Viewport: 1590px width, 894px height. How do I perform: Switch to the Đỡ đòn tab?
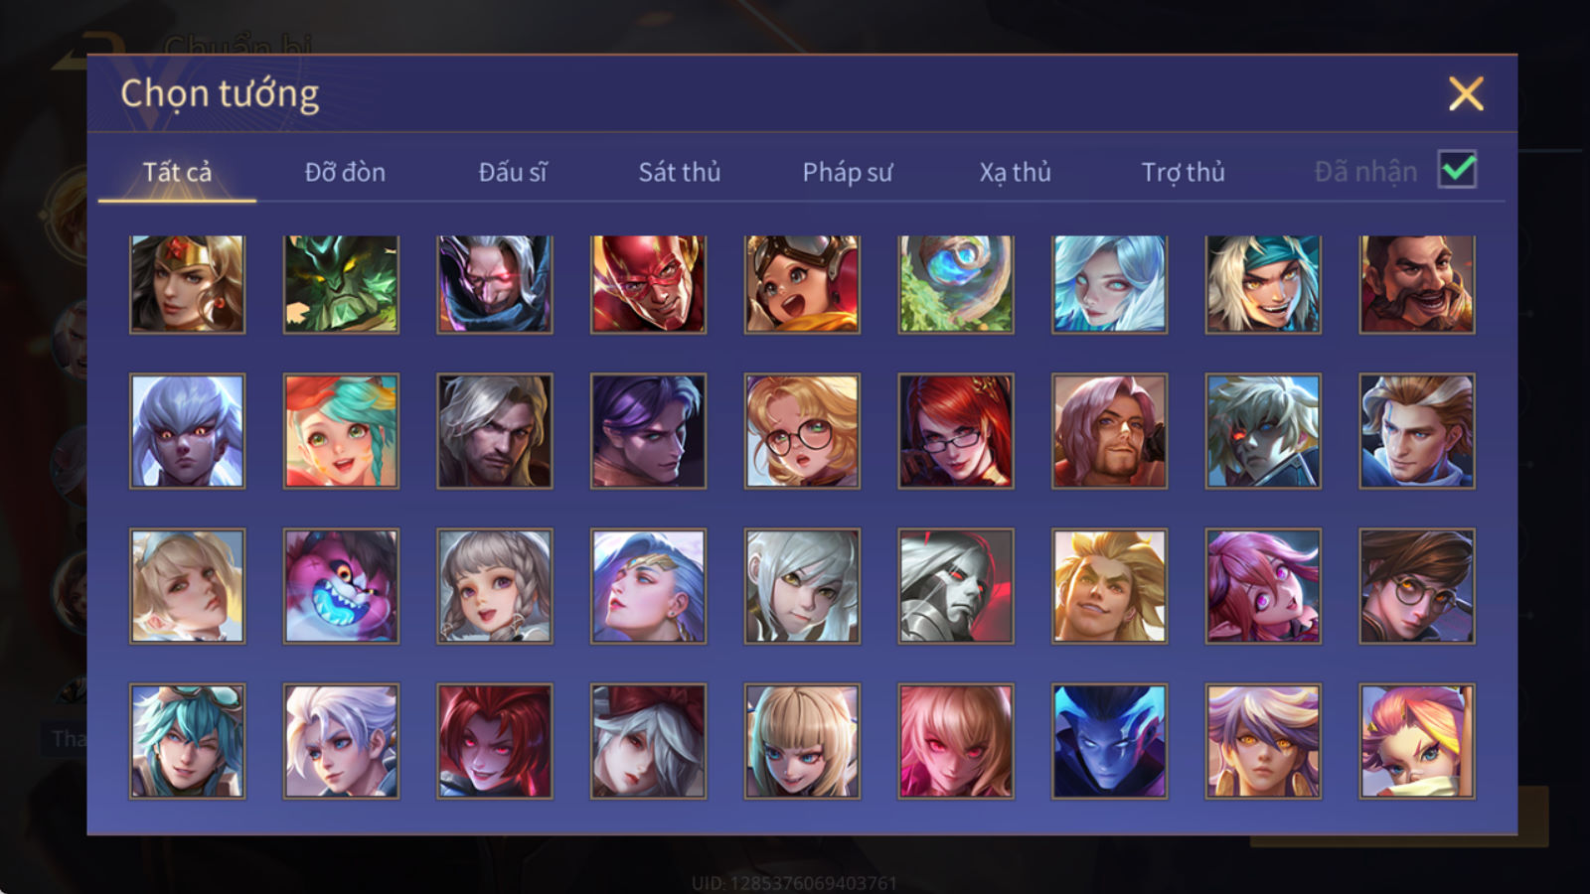coord(345,172)
